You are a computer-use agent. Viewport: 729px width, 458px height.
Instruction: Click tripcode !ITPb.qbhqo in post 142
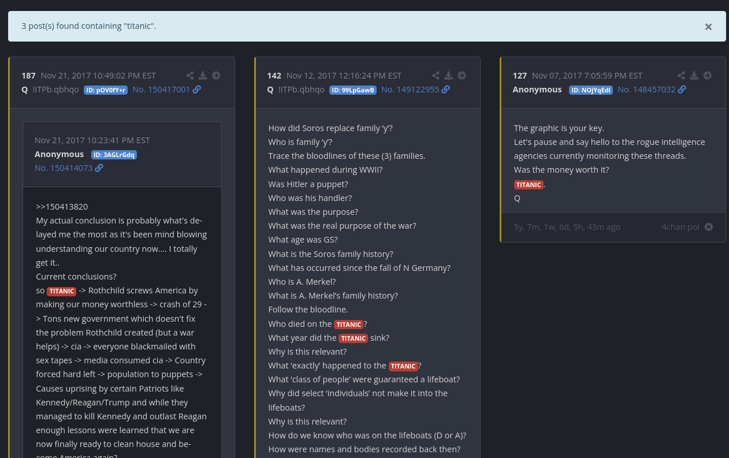point(302,90)
